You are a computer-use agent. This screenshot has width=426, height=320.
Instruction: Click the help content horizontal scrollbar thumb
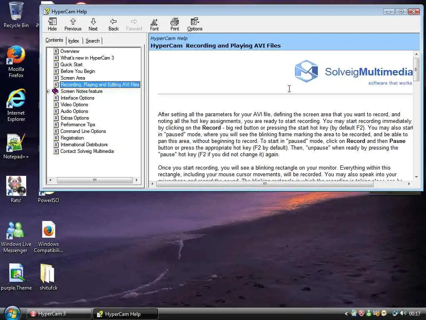(265, 184)
